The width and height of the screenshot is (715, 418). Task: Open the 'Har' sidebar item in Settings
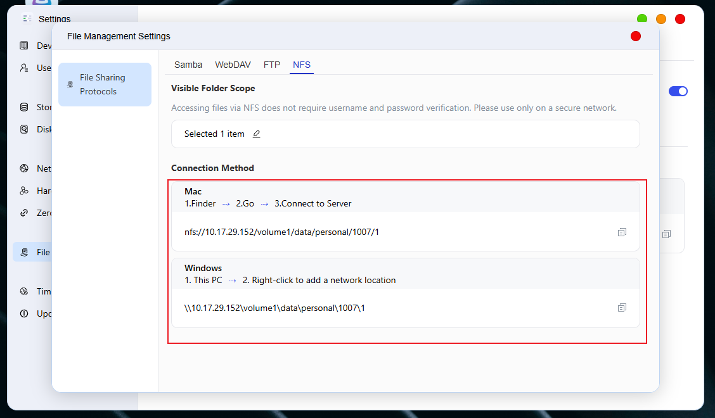tap(35, 191)
